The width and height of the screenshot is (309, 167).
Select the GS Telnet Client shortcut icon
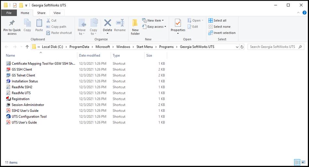(8, 75)
